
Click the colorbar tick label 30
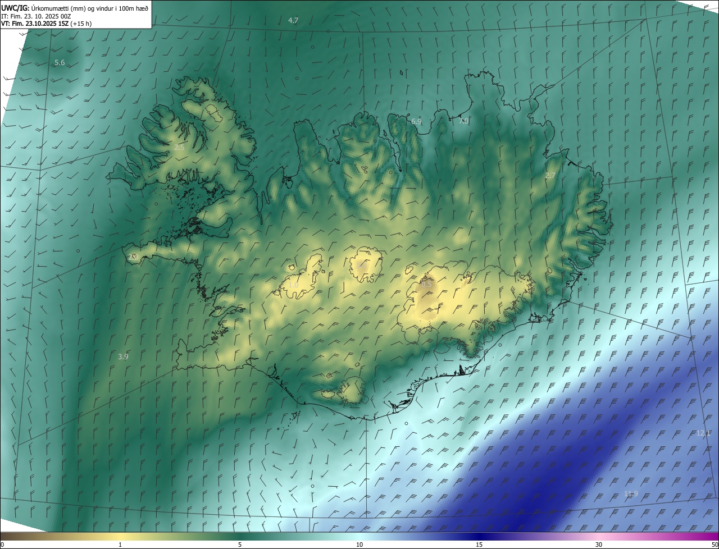(x=599, y=545)
